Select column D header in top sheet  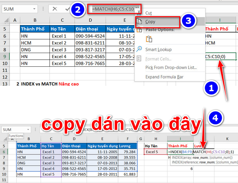click(x=90, y=20)
